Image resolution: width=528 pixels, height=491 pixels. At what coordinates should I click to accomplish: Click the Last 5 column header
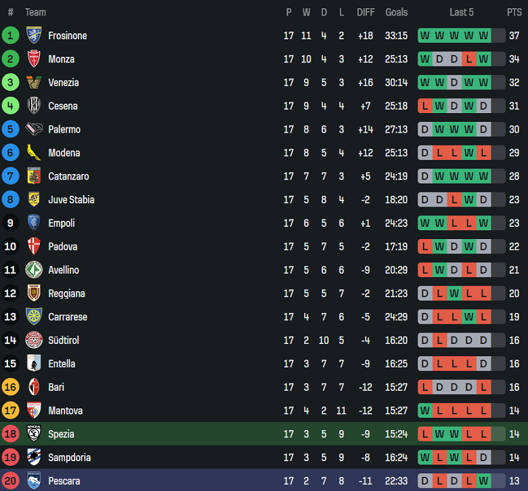click(x=462, y=12)
